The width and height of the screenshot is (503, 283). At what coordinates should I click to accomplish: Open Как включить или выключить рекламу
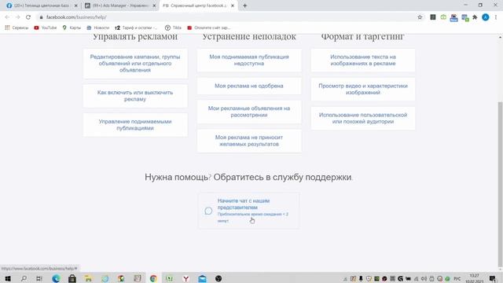click(x=135, y=96)
